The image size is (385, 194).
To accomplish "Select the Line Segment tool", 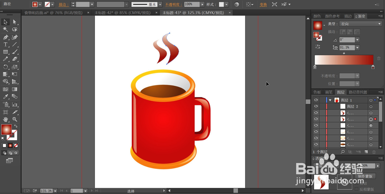I will point(15,44).
